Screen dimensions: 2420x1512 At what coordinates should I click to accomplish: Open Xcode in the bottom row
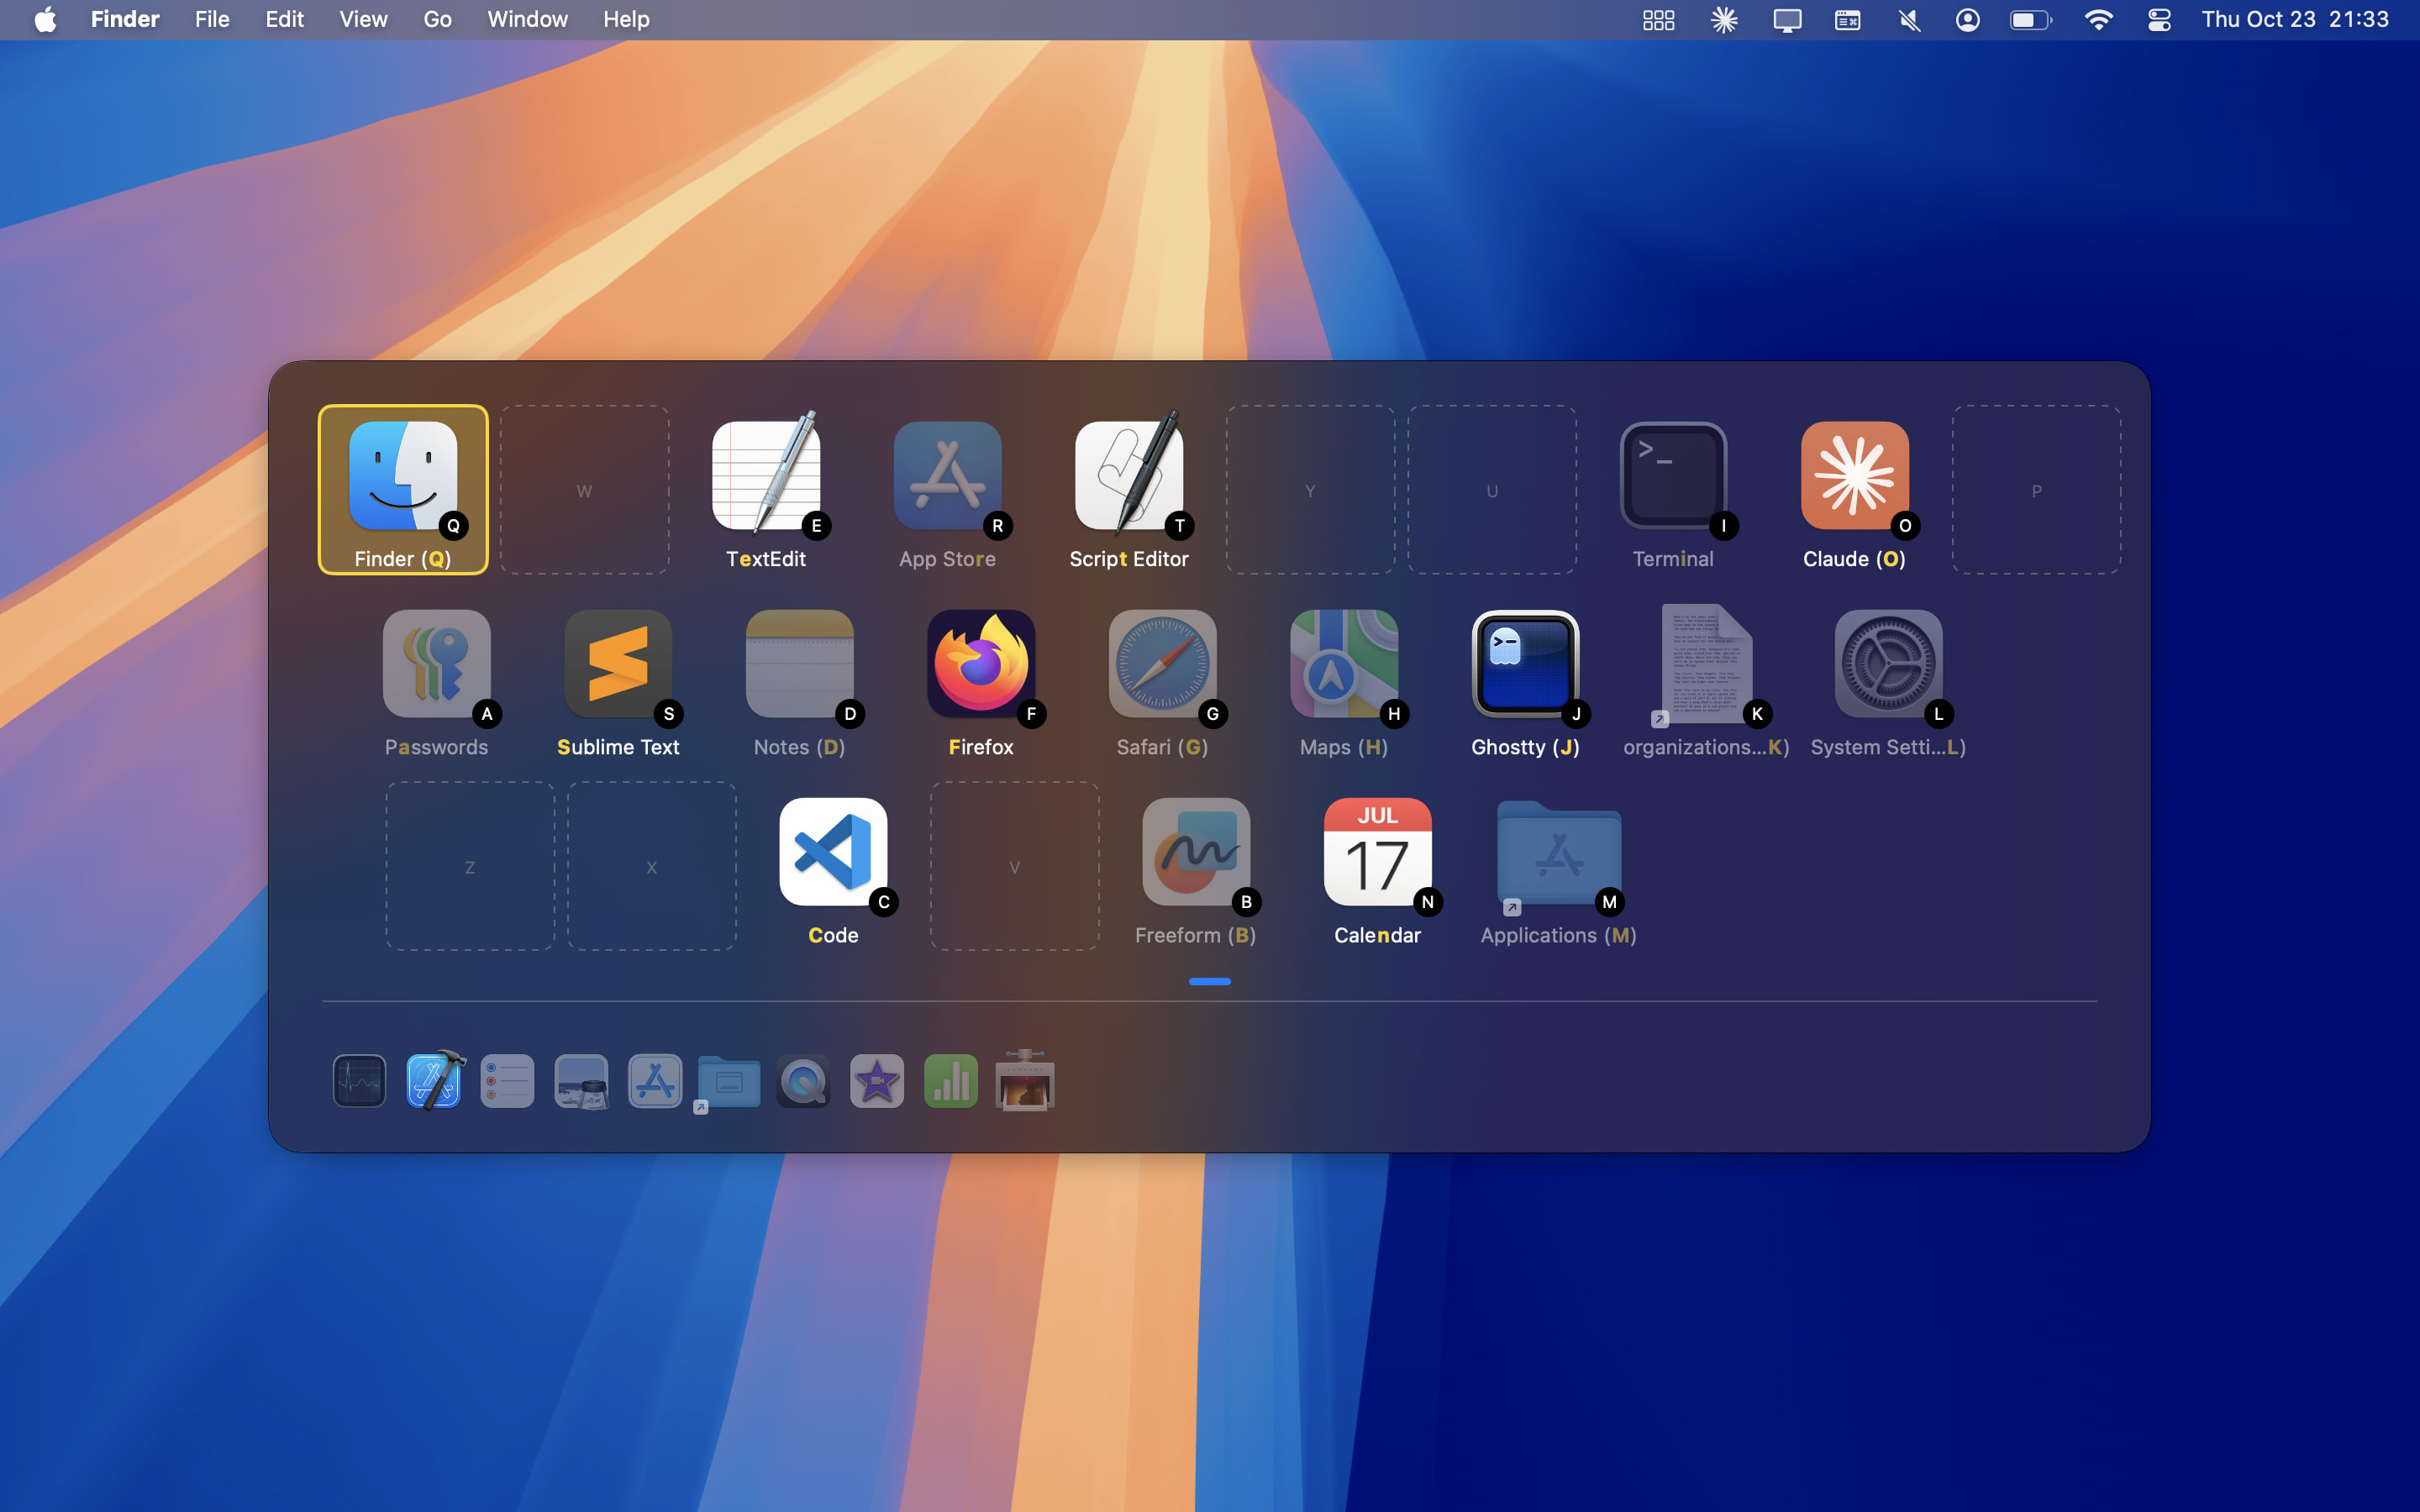434,1081
